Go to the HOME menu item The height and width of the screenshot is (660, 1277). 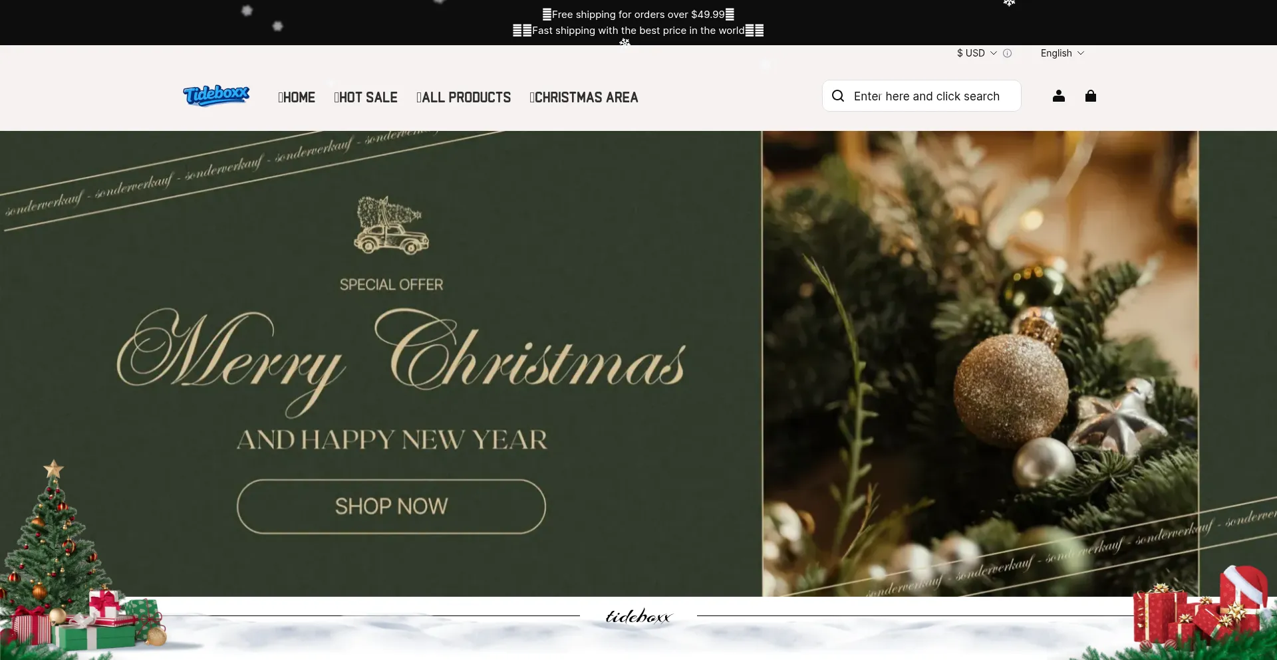[297, 97]
